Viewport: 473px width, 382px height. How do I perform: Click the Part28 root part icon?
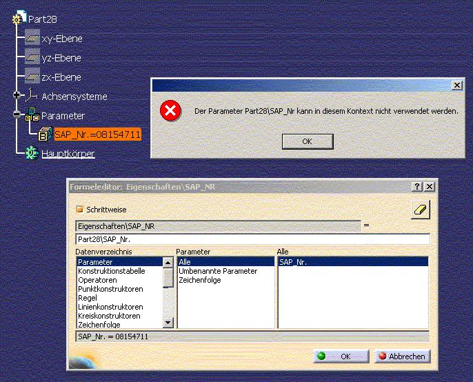coord(19,17)
